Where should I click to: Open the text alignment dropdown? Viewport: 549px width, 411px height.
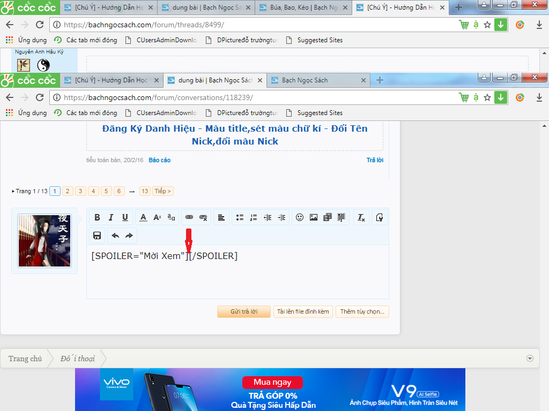point(221,217)
